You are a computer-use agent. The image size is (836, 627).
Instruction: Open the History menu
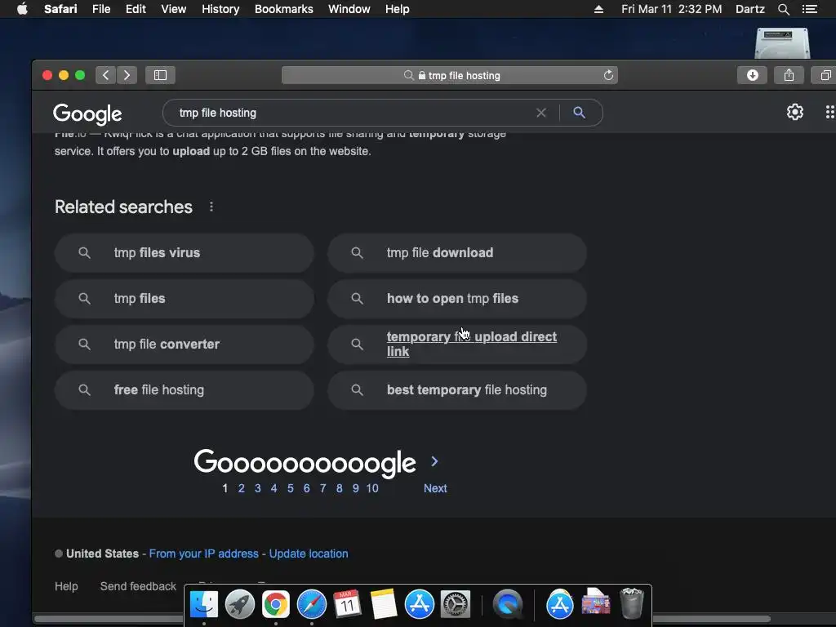click(220, 9)
